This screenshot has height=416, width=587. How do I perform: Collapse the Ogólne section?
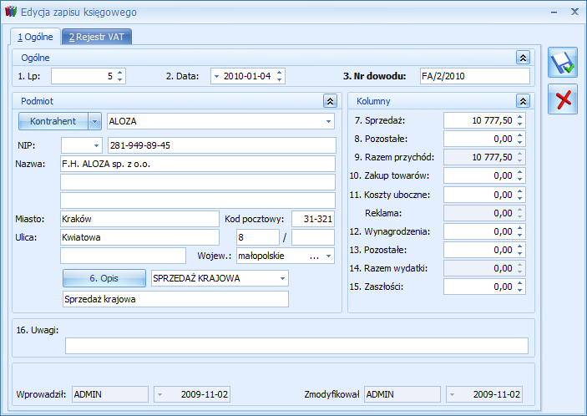523,58
